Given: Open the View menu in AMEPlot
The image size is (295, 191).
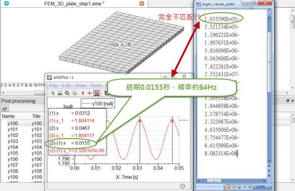Looking at the screenshot, I should [x=81, y=86].
